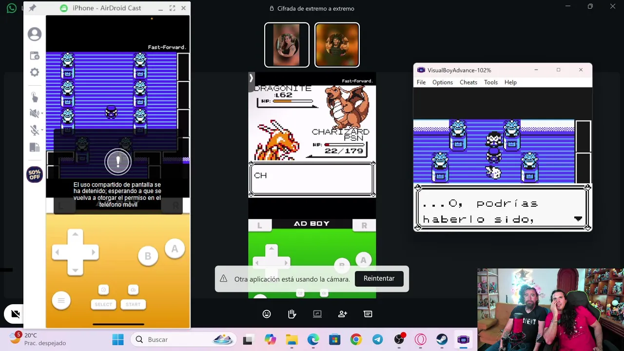Click the taskbar Buscar search box
This screenshot has width=624, height=351.
coord(184,339)
